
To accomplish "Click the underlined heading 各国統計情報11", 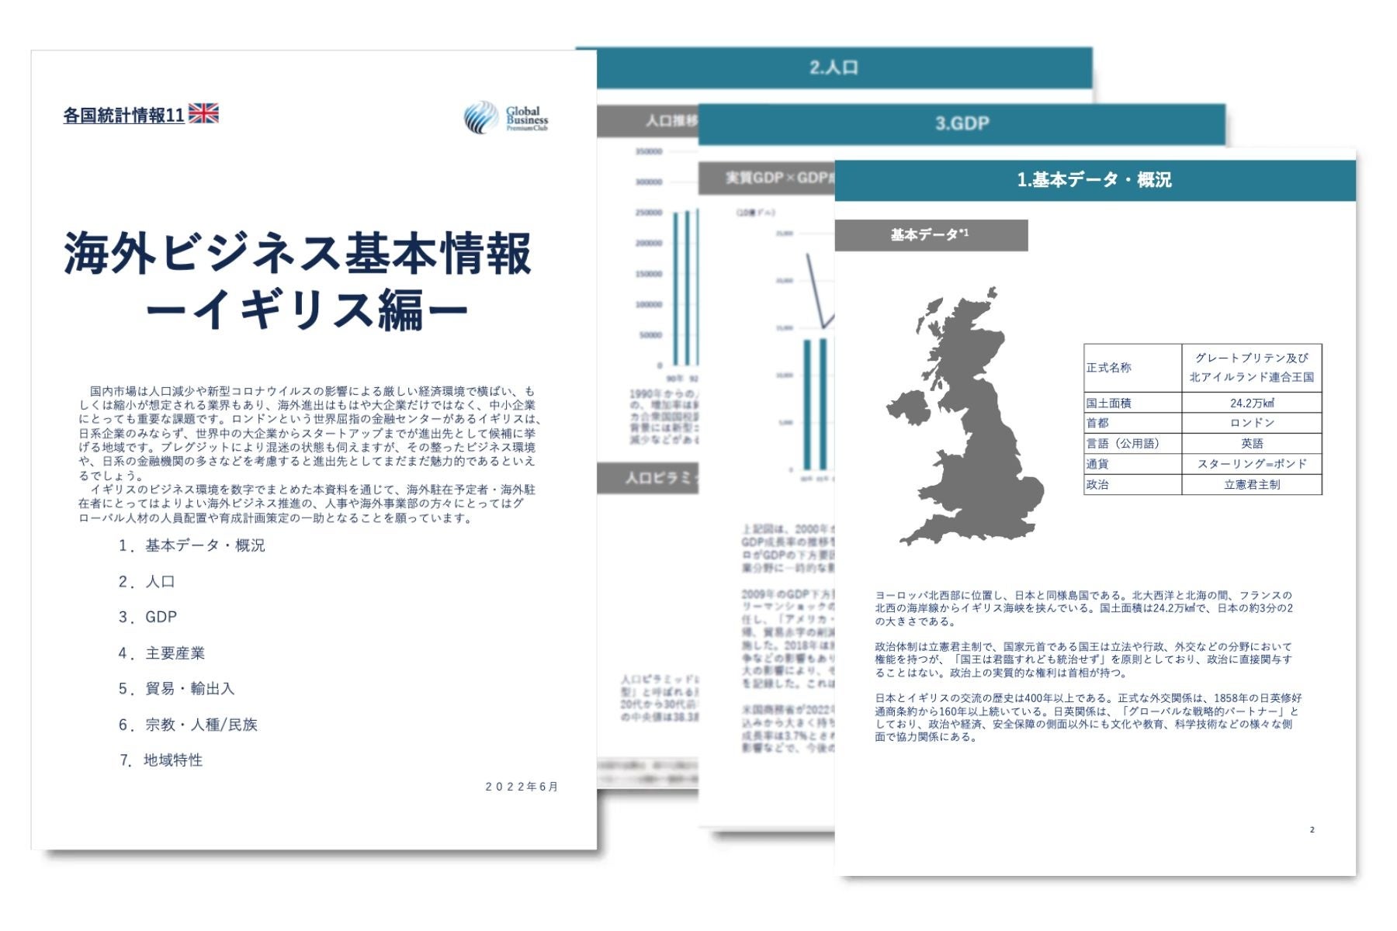I will [x=123, y=116].
